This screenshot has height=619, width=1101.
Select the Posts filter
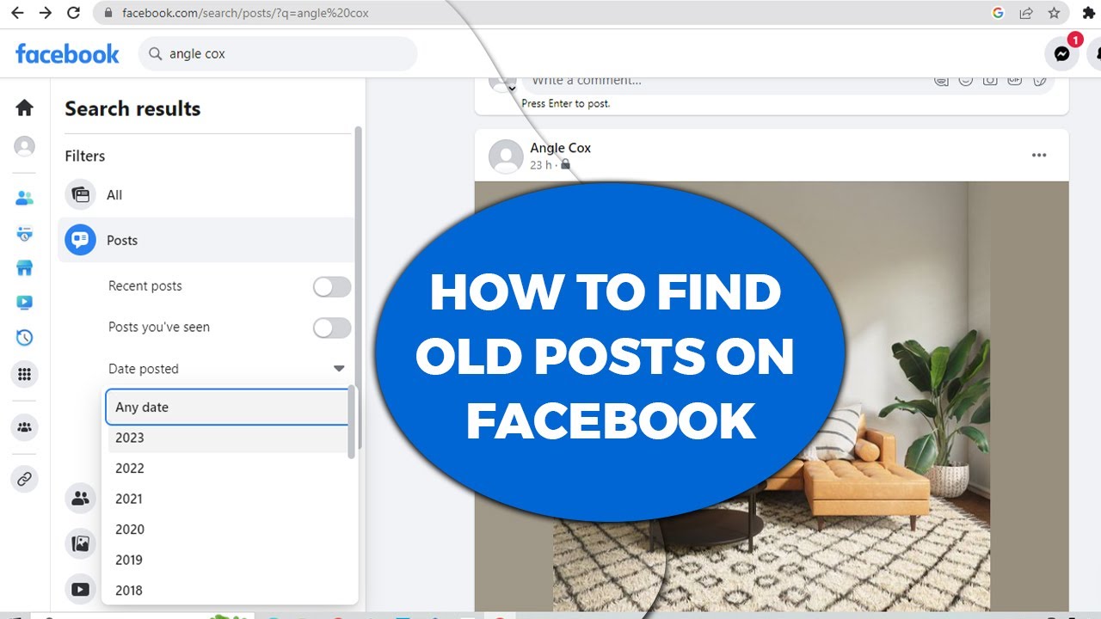[206, 241]
